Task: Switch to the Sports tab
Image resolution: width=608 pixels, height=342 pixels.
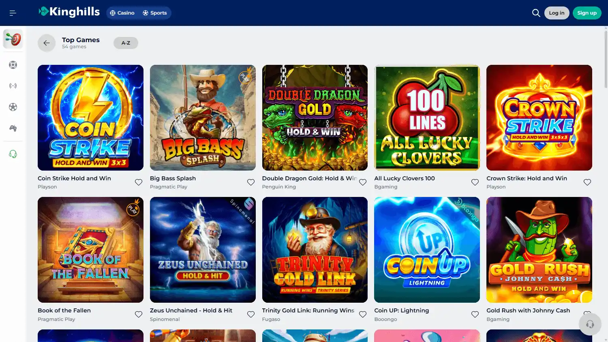Action: 155,13
